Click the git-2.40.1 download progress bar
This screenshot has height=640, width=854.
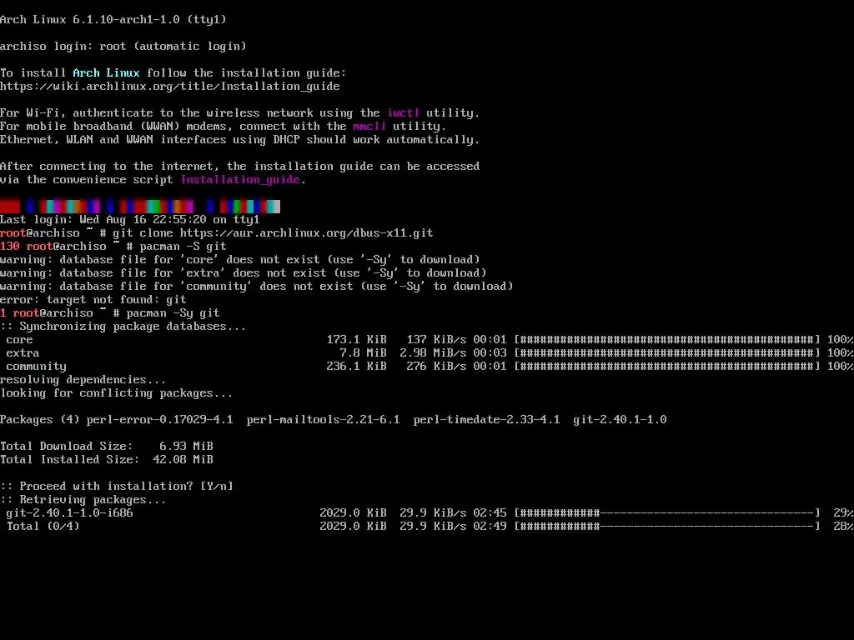[667, 512]
